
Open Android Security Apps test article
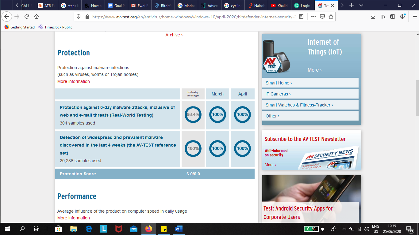coord(298,213)
